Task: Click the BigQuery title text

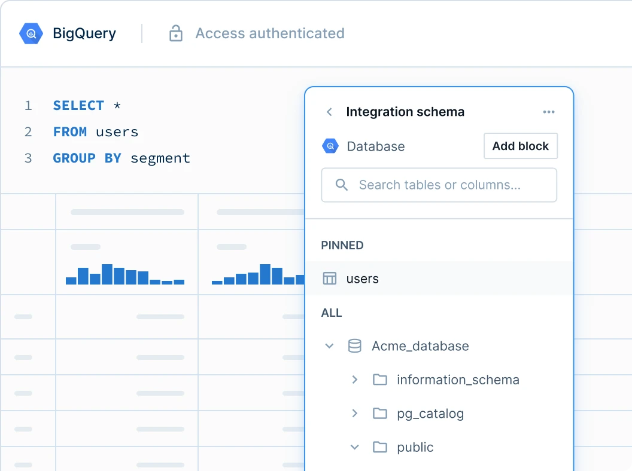Action: click(84, 33)
